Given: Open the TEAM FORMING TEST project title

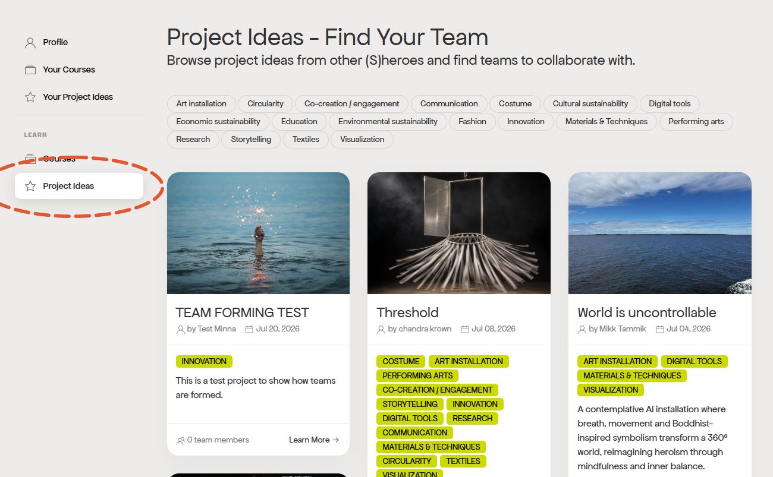Looking at the screenshot, I should point(243,312).
